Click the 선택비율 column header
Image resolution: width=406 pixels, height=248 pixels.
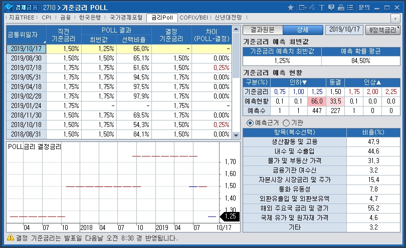point(134,39)
